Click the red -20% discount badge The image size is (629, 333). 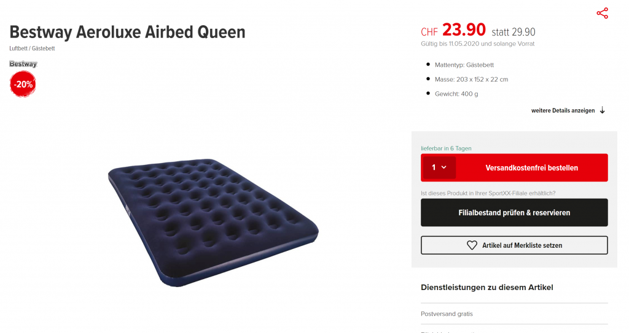pos(23,85)
